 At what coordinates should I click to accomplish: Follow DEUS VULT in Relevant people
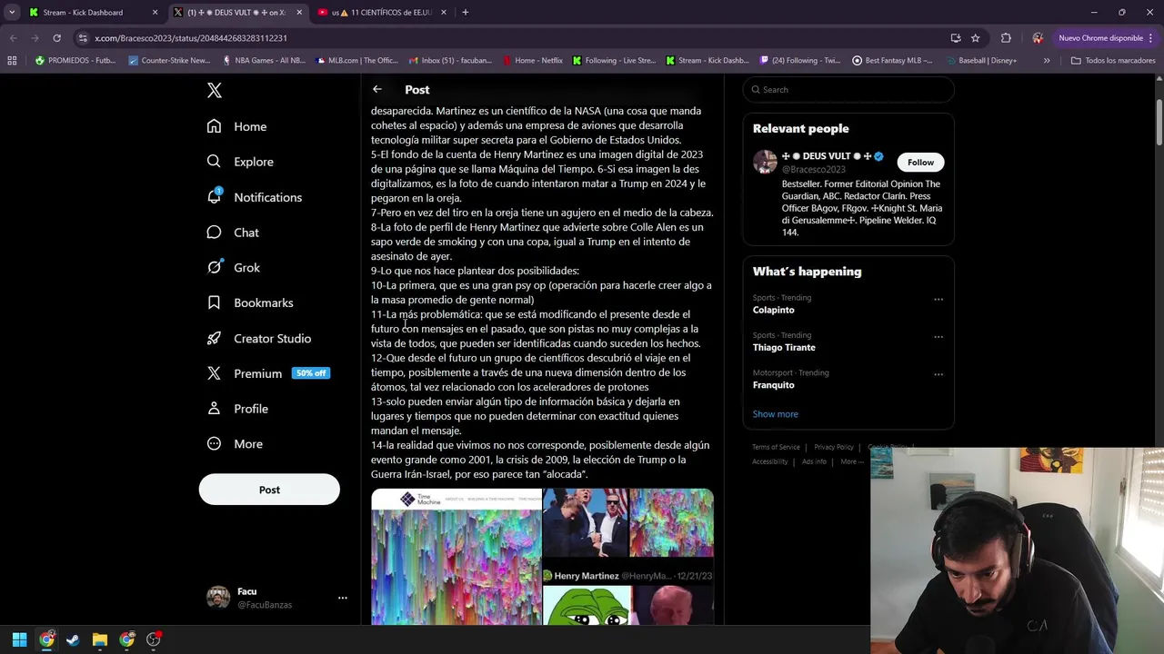click(920, 163)
